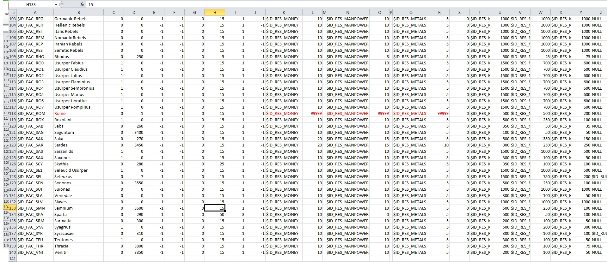Select column W by its header
Image resolution: width=607 pixels, height=262 pixels.
pyautogui.click(x=540, y=12)
